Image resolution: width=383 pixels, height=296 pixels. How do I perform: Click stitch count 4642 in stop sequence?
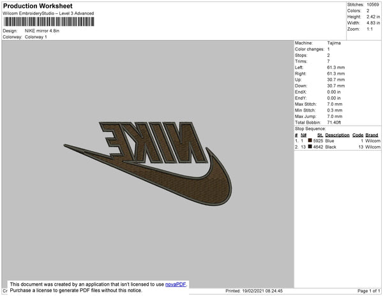click(318, 147)
